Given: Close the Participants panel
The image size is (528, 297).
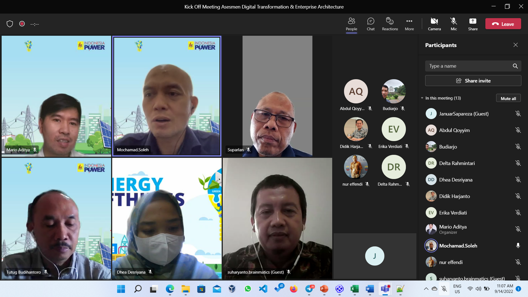Looking at the screenshot, I should 515,45.
